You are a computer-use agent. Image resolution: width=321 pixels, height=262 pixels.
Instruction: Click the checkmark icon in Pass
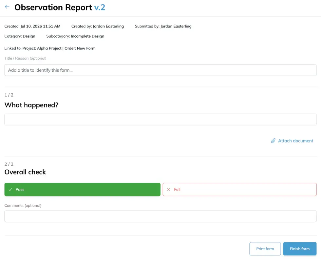coord(10,190)
